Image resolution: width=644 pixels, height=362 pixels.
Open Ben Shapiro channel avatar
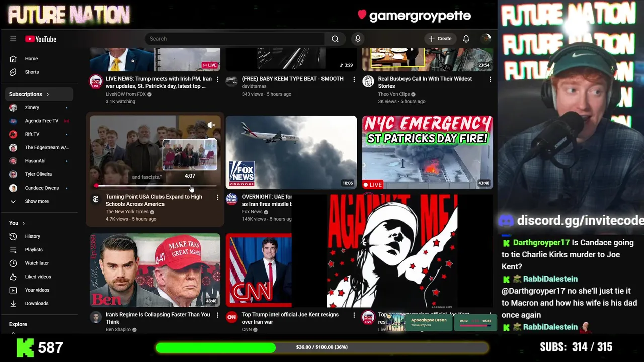click(96, 317)
